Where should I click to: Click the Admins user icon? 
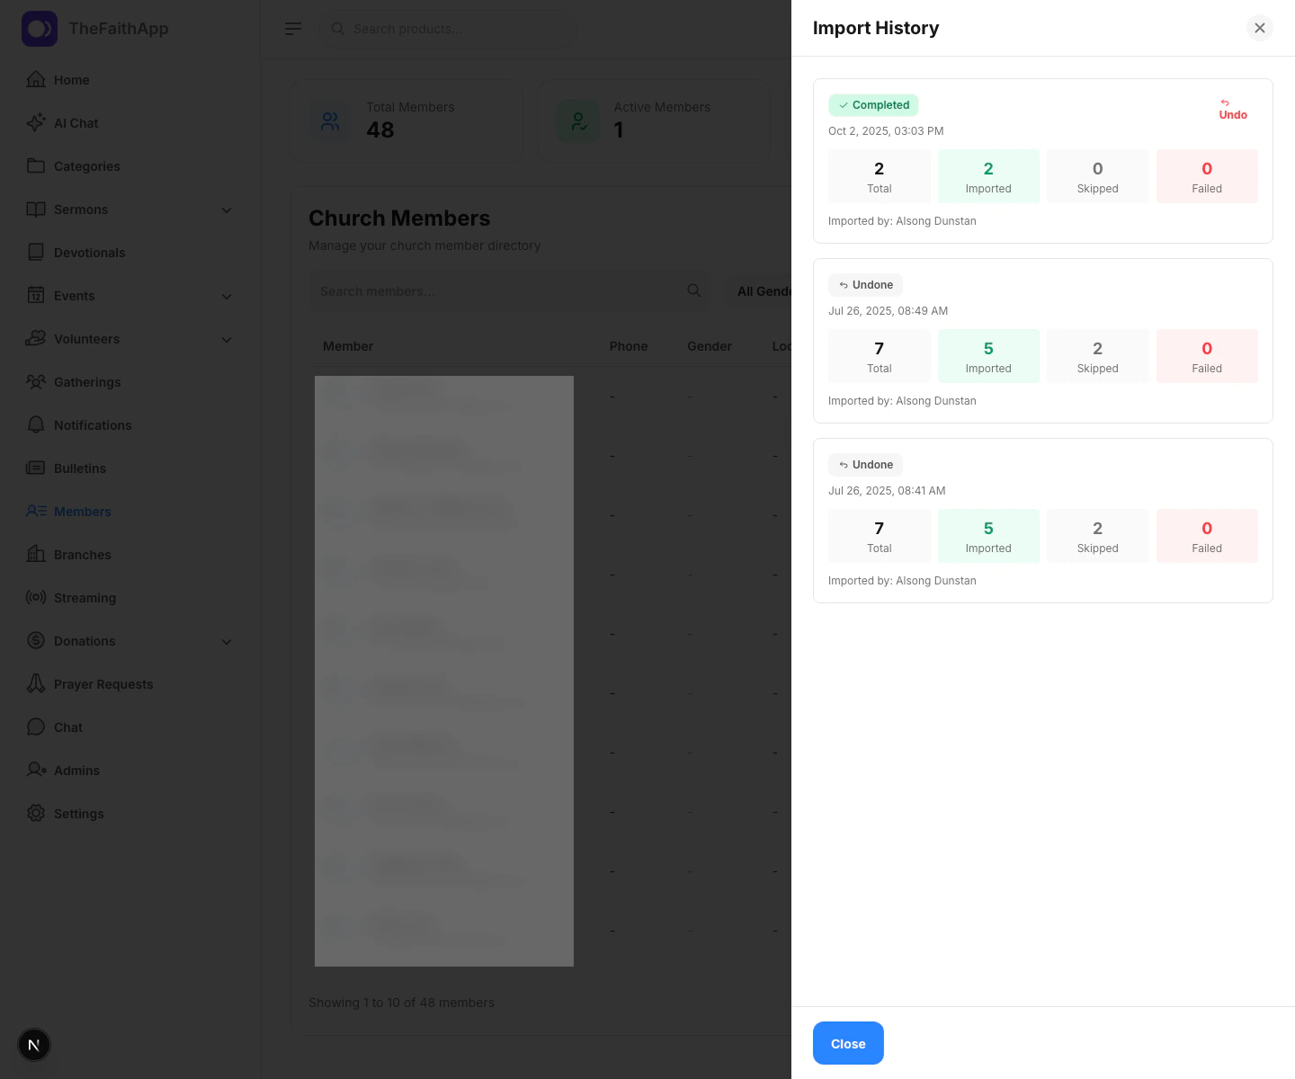tap(36, 770)
